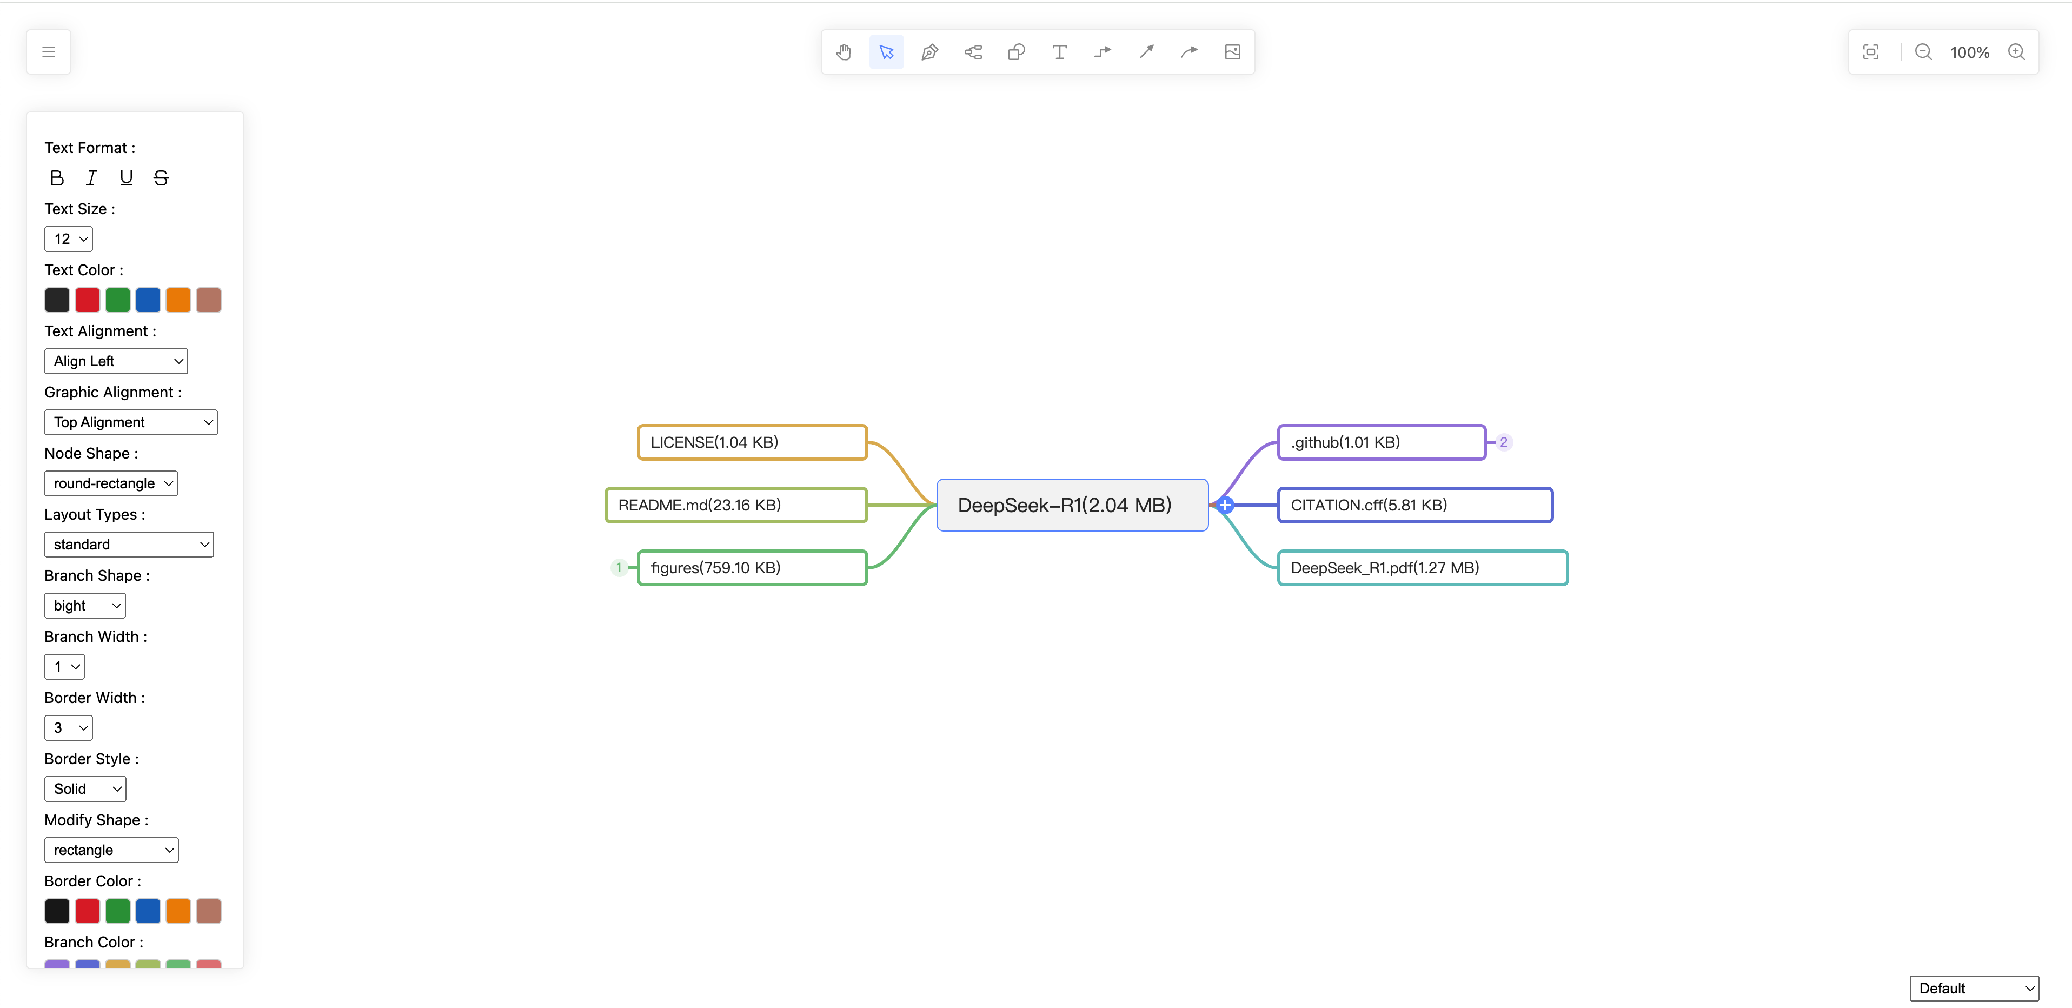Select the LICENSE node

pyautogui.click(x=752, y=442)
